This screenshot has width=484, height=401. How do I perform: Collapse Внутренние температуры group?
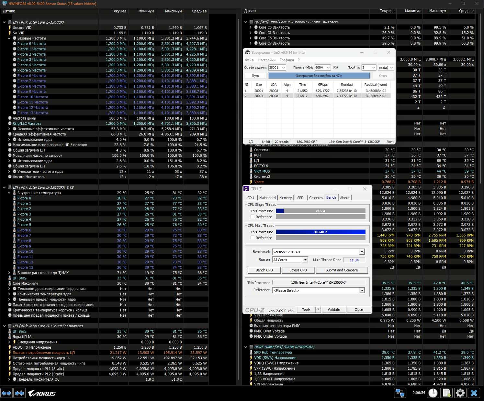click(9, 193)
